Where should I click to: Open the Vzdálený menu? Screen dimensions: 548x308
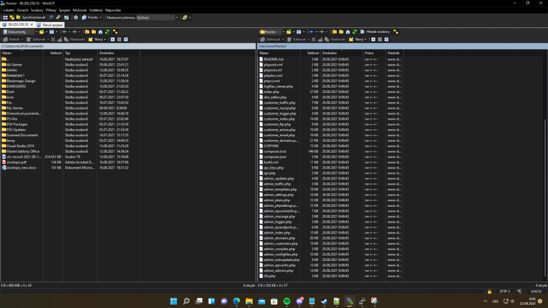(x=96, y=10)
